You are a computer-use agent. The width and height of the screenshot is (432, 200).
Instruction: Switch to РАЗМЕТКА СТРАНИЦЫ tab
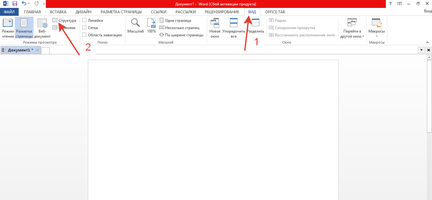(121, 12)
